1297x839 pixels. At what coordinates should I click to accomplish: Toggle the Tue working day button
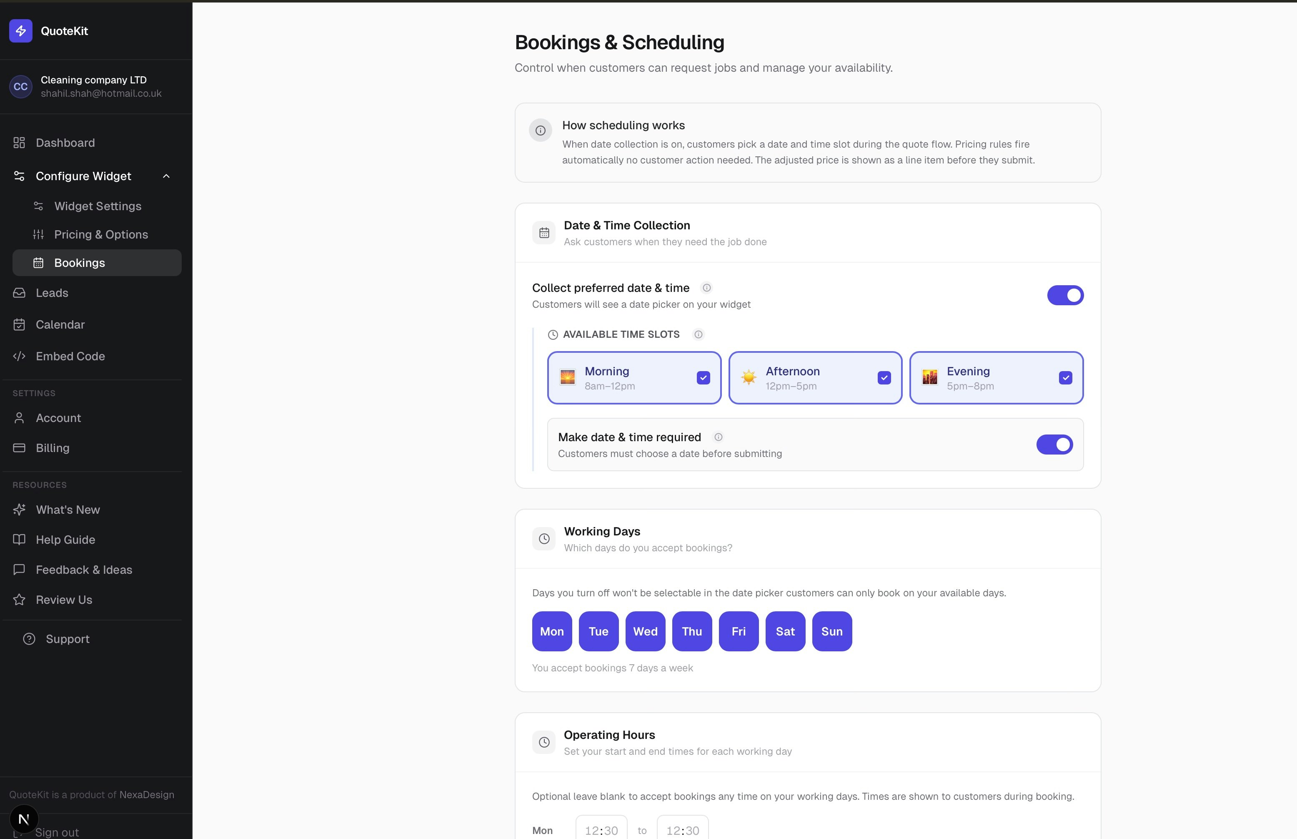click(x=598, y=631)
